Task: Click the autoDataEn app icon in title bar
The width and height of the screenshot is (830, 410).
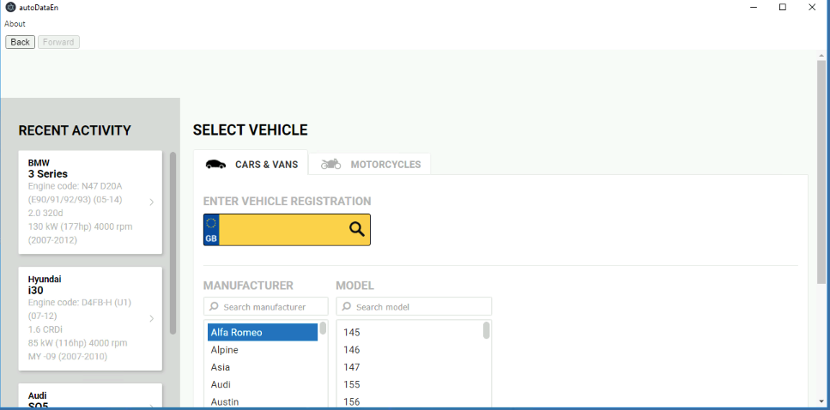Action: coord(9,7)
